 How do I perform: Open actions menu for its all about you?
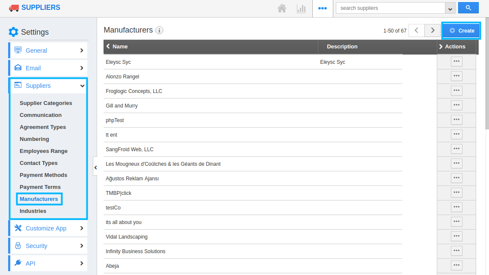(x=456, y=221)
